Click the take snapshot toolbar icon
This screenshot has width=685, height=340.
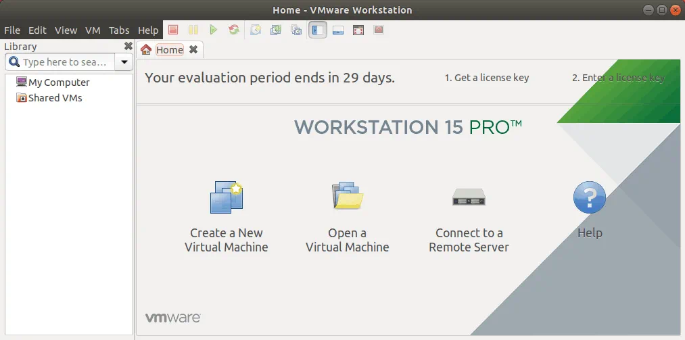pos(255,30)
